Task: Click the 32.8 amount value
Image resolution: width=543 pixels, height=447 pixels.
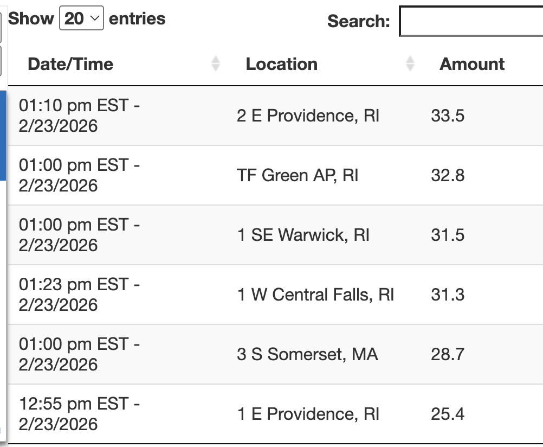Action: [448, 175]
